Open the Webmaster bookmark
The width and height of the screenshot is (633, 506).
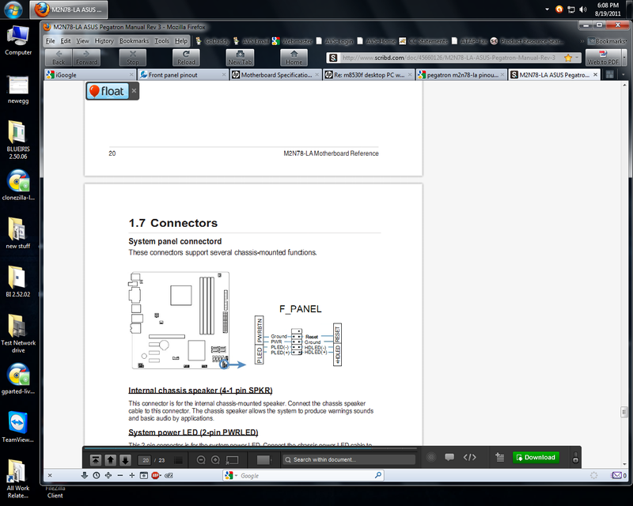coord(292,41)
